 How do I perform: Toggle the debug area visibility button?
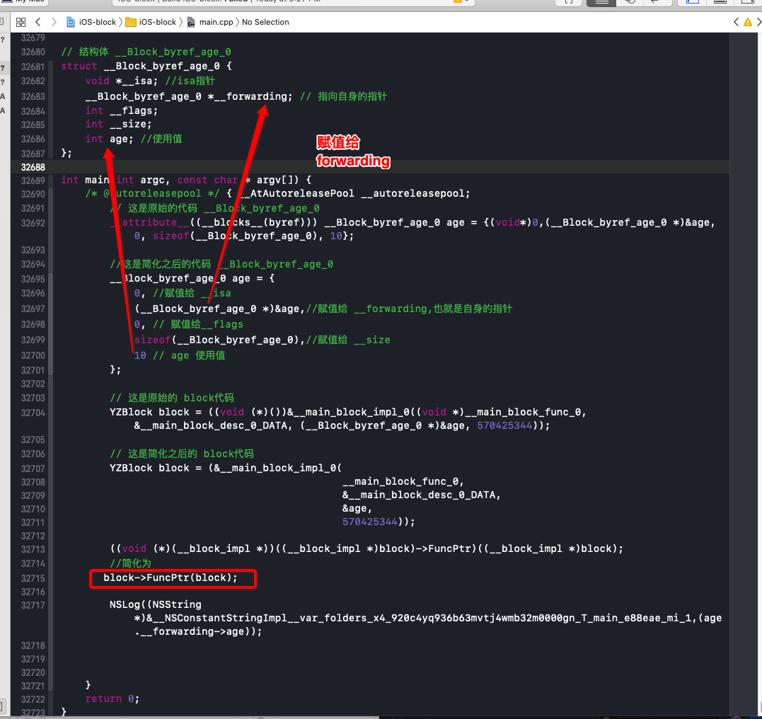(x=720, y=2)
